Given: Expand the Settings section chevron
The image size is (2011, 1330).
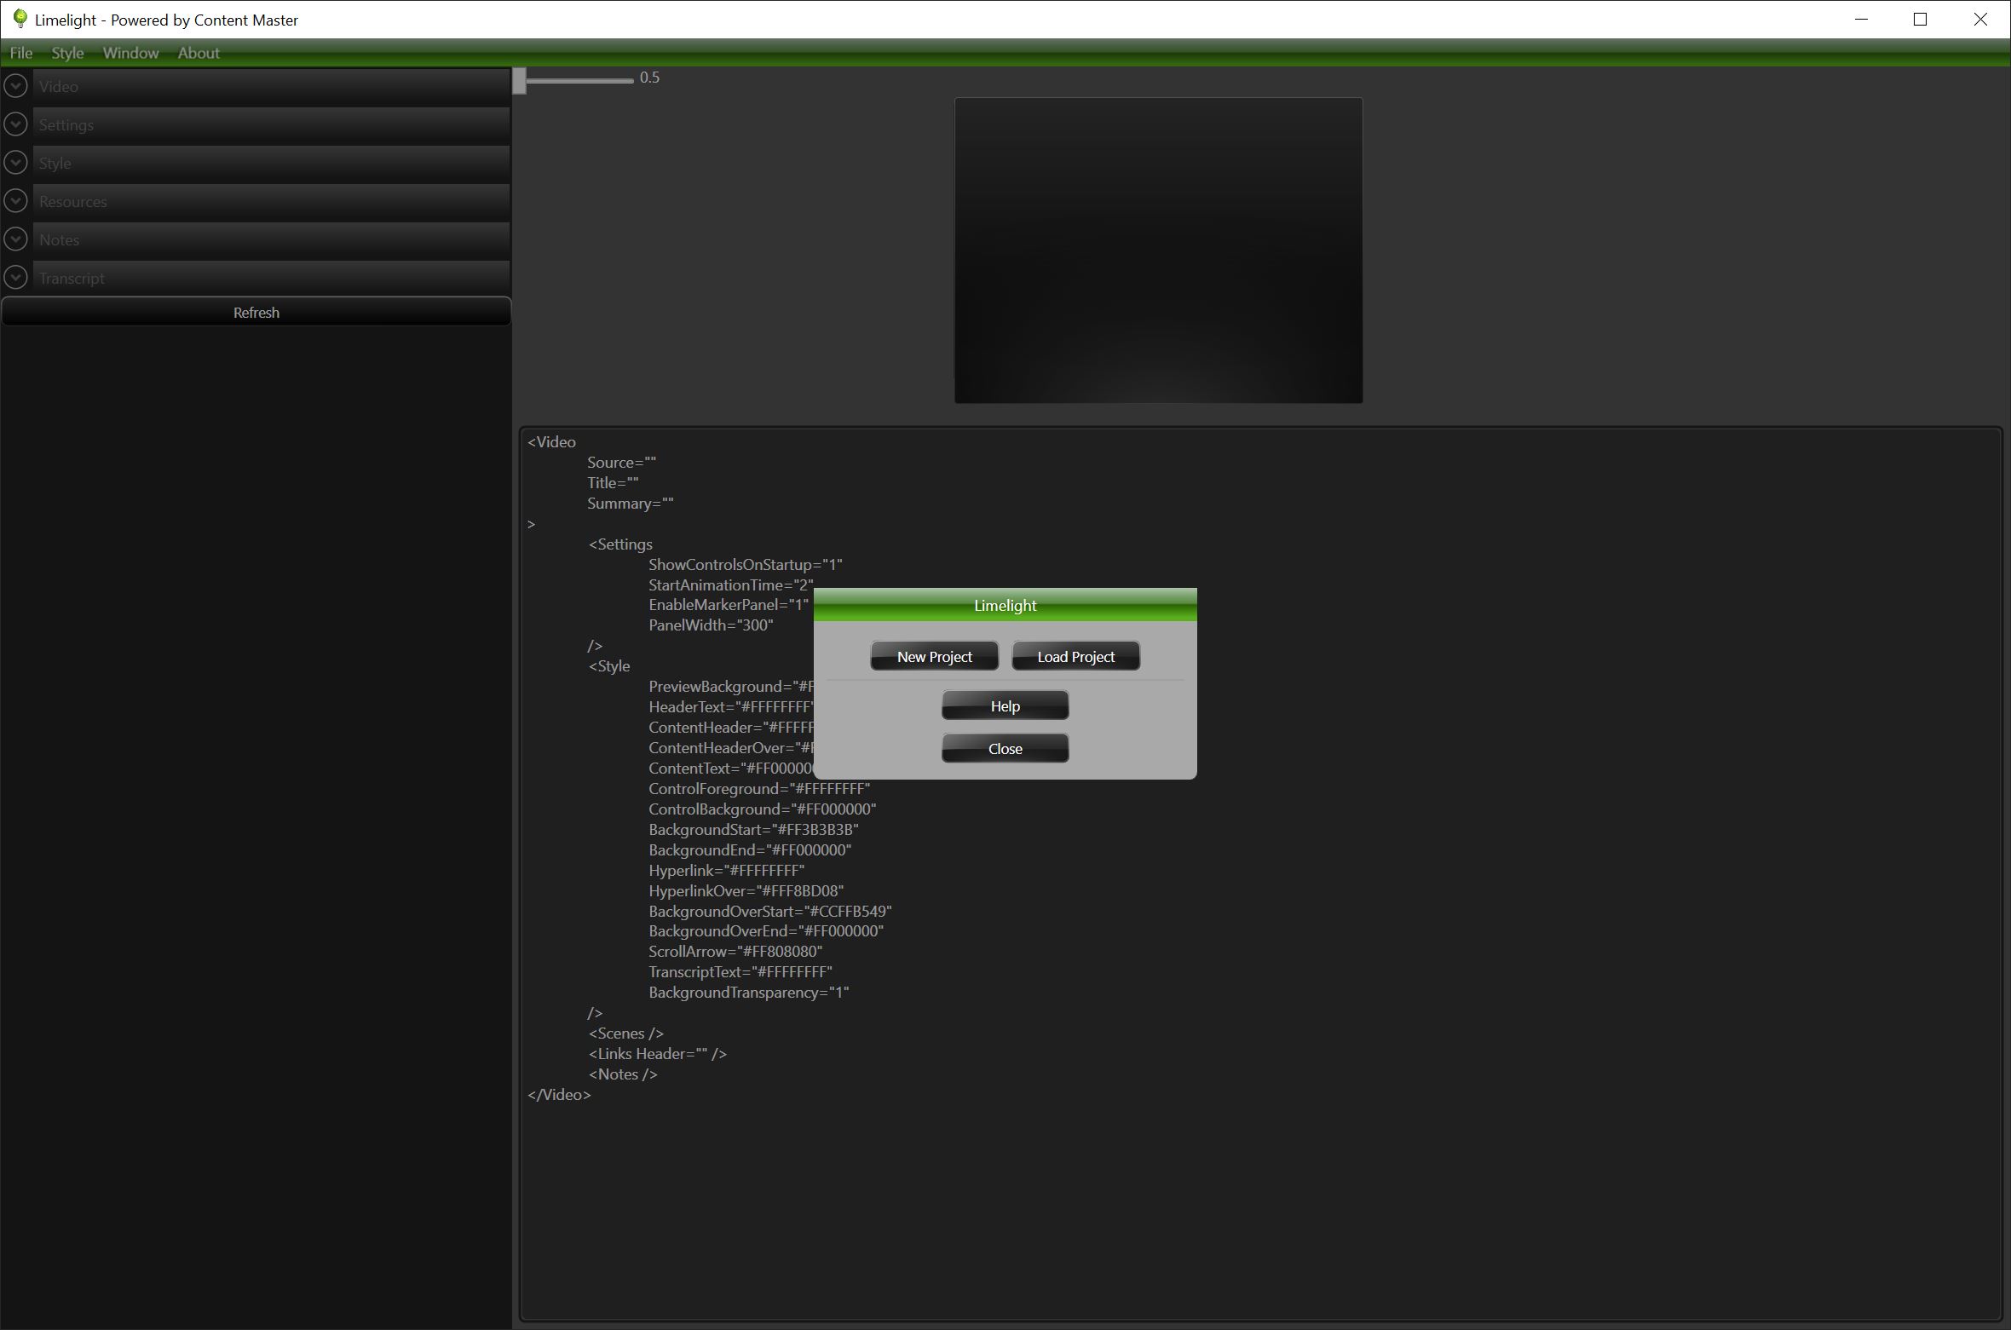Looking at the screenshot, I should pyautogui.click(x=15, y=124).
